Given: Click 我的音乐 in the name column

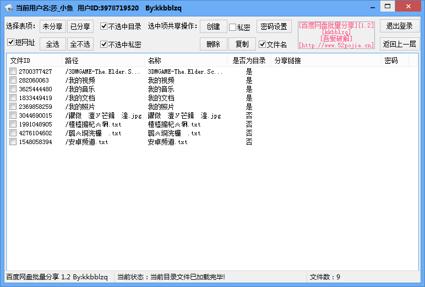Looking at the screenshot, I should 161,89.
